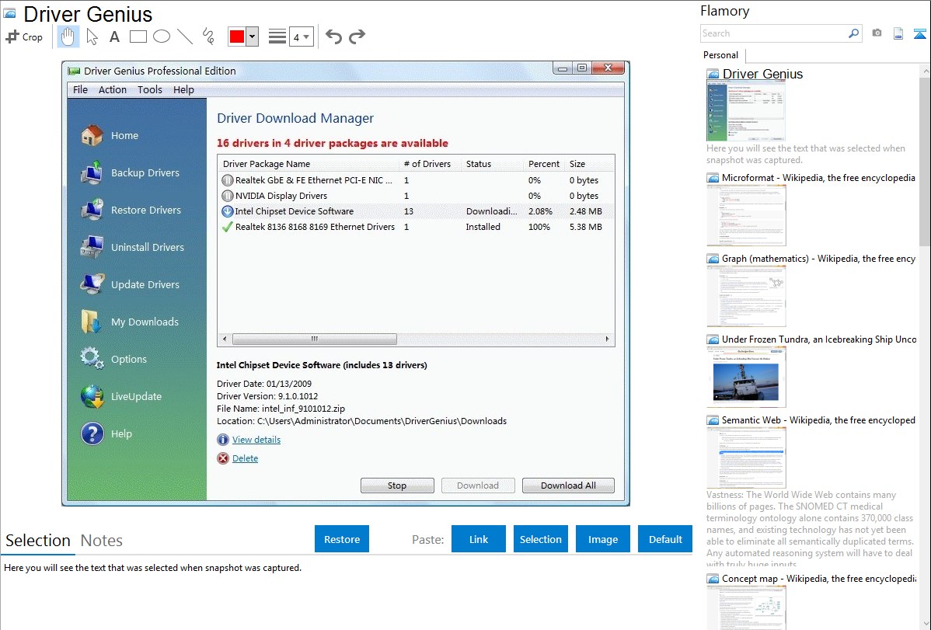Viewport: 931px width, 630px height.
Task: Choose the text annotation tool
Action: 114,37
